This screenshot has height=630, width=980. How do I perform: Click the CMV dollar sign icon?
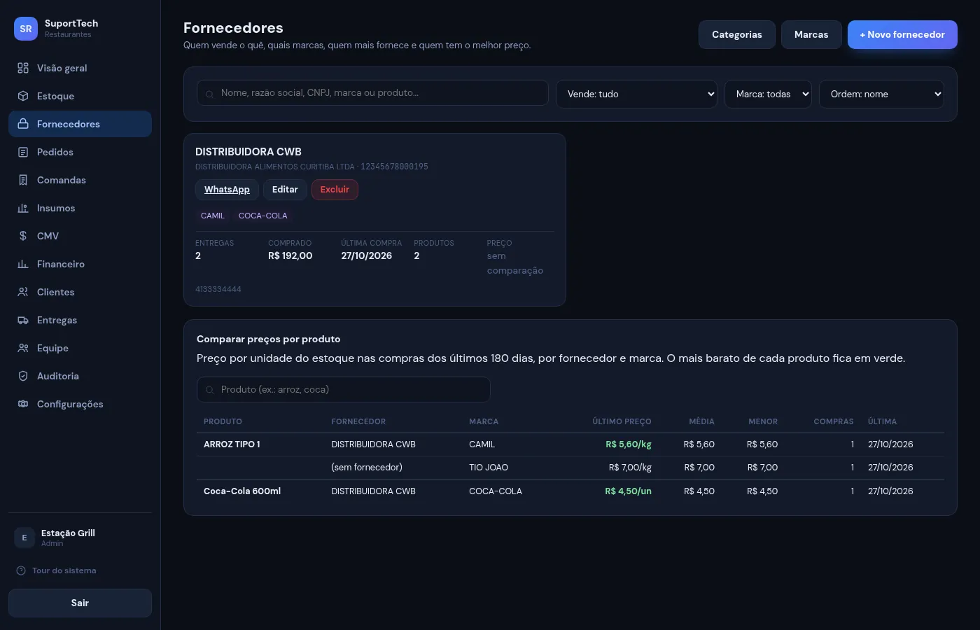(x=23, y=236)
